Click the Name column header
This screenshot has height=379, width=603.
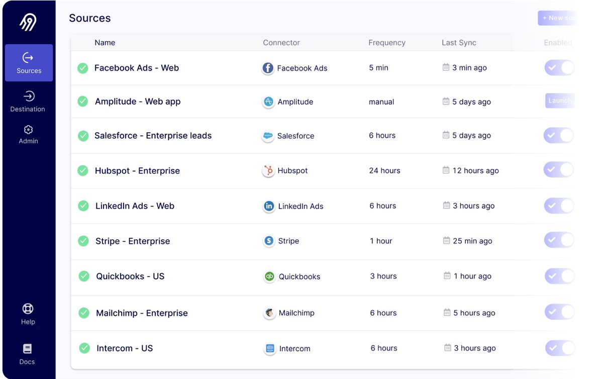click(105, 43)
